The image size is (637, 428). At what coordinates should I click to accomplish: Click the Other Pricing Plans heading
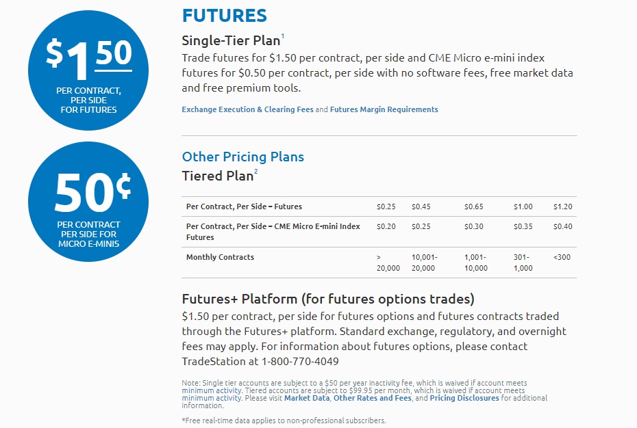(x=243, y=157)
